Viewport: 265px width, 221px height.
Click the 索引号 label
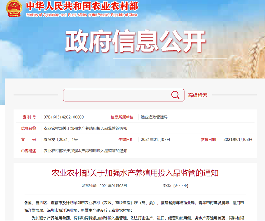[29, 117]
